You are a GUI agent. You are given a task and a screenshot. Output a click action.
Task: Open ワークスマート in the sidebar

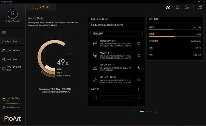[x=13, y=60]
